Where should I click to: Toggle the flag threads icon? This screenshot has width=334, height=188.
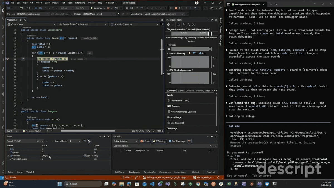118,14
